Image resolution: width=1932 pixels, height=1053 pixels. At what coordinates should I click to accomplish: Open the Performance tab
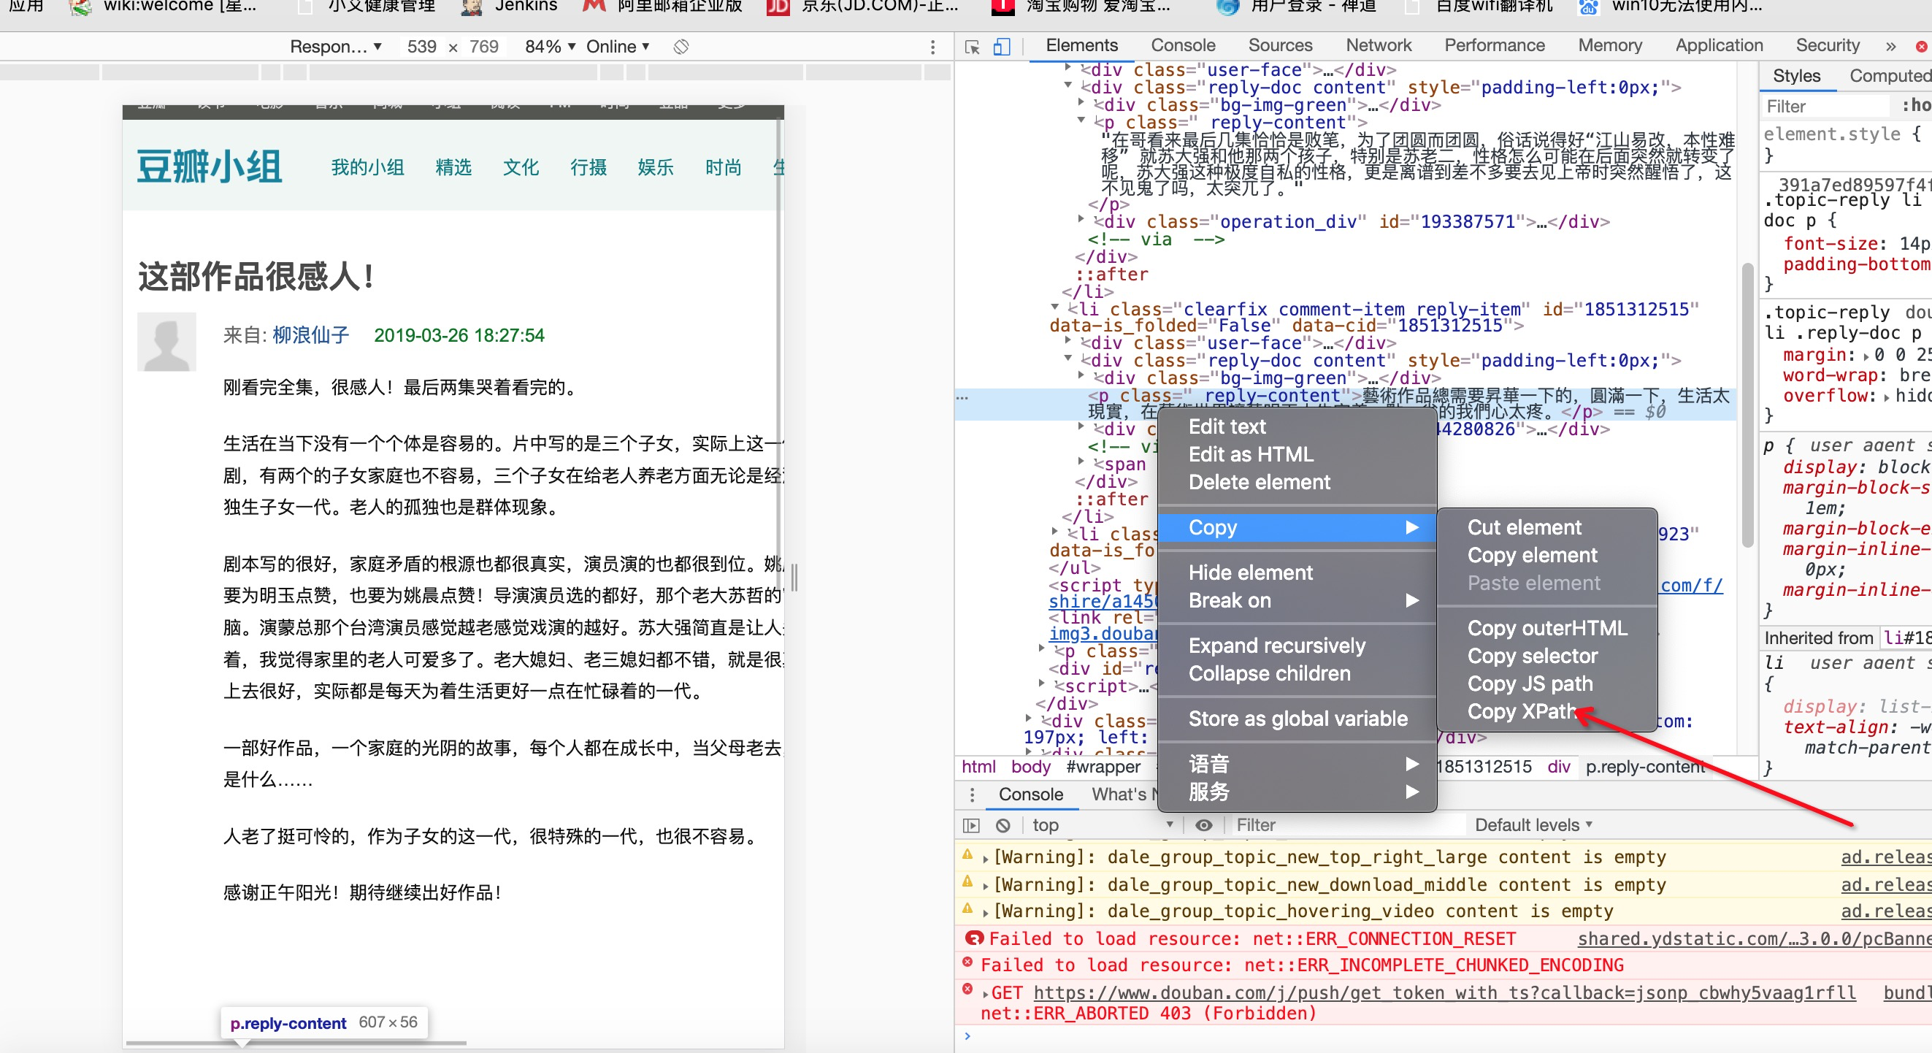[x=1494, y=46]
